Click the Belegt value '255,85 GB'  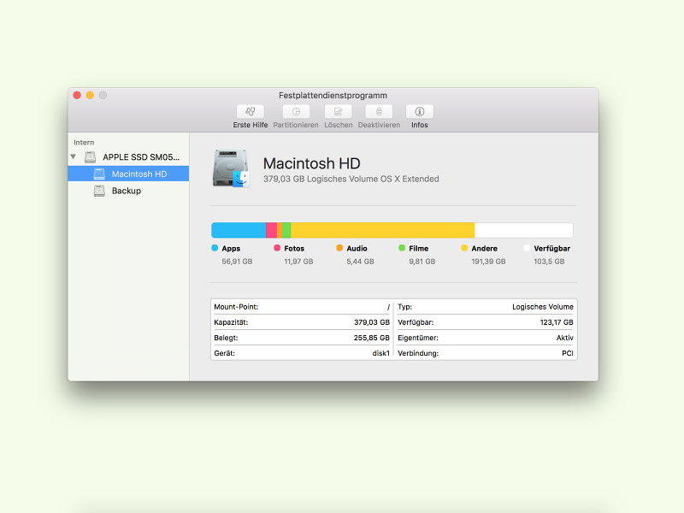(372, 338)
